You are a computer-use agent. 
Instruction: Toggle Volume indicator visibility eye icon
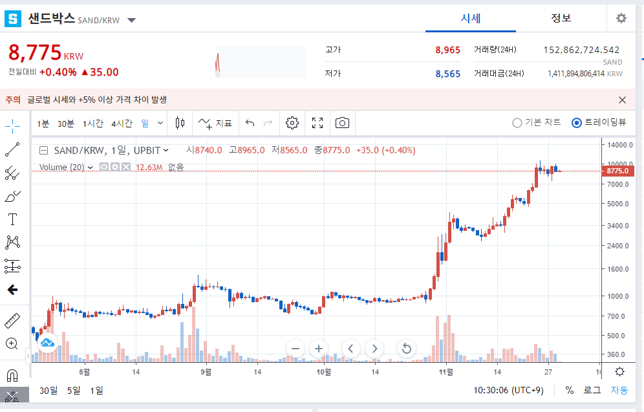104,167
